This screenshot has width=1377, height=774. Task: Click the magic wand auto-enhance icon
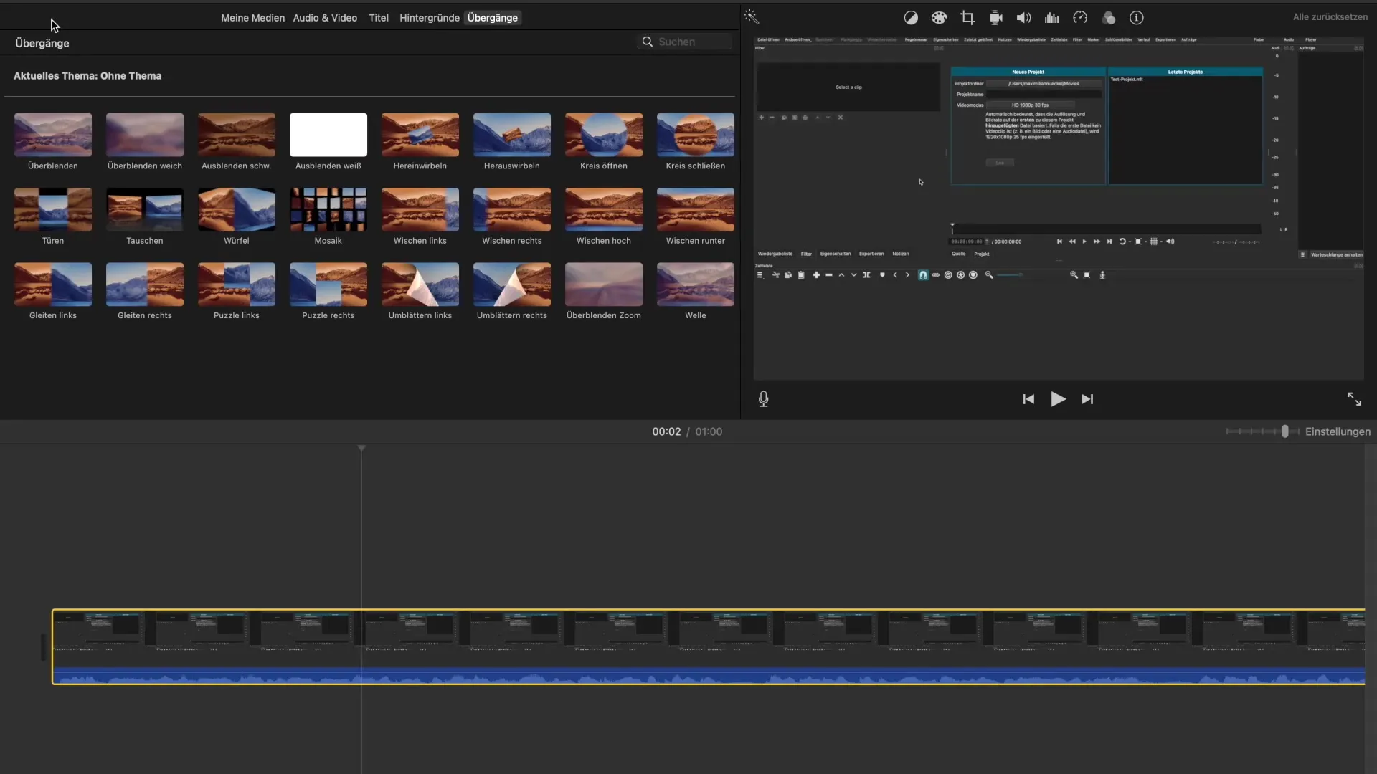pyautogui.click(x=751, y=17)
